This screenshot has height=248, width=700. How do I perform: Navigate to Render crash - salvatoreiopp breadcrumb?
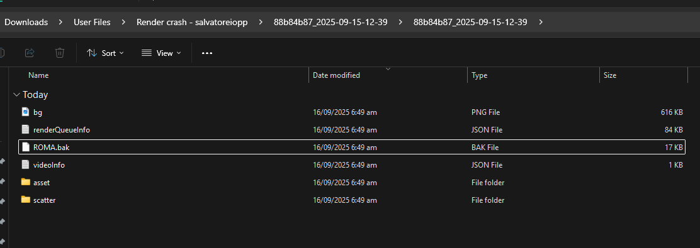coord(192,22)
